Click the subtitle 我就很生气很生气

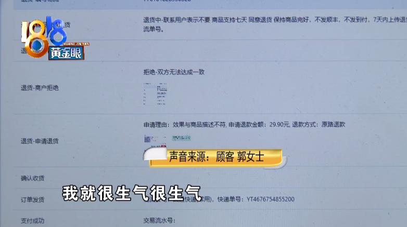tap(132, 193)
